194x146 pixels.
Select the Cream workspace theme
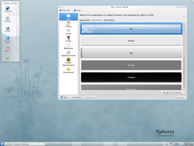(131, 65)
